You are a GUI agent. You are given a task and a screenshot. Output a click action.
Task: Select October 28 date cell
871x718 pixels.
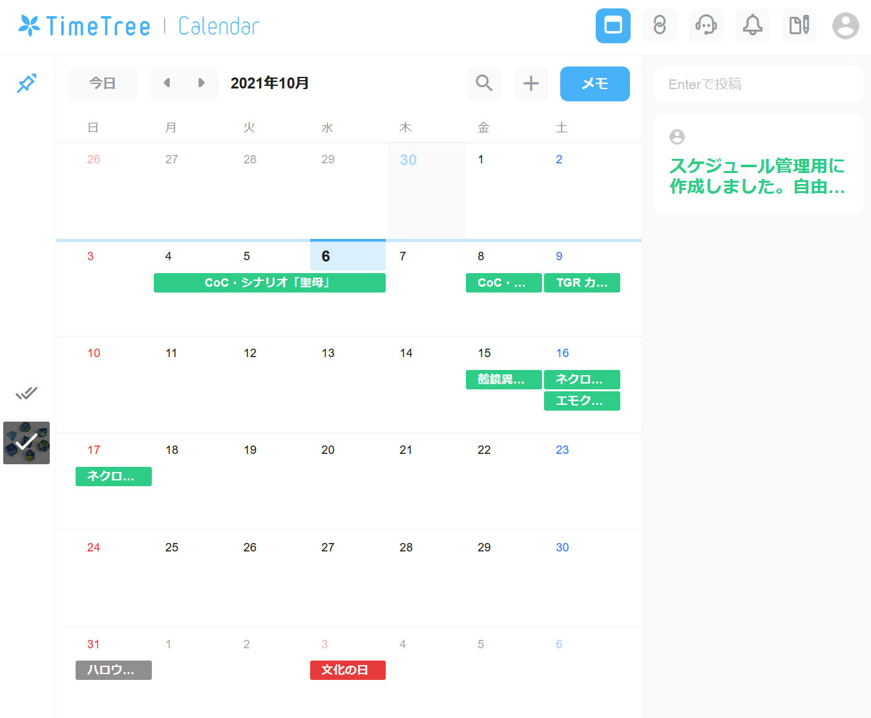point(426,579)
